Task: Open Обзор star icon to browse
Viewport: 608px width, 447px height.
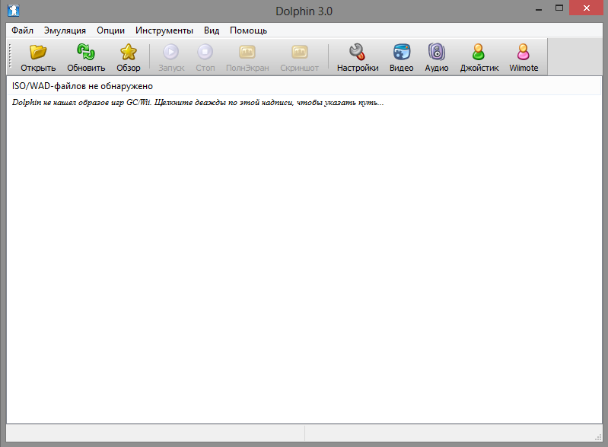Action: [x=129, y=52]
